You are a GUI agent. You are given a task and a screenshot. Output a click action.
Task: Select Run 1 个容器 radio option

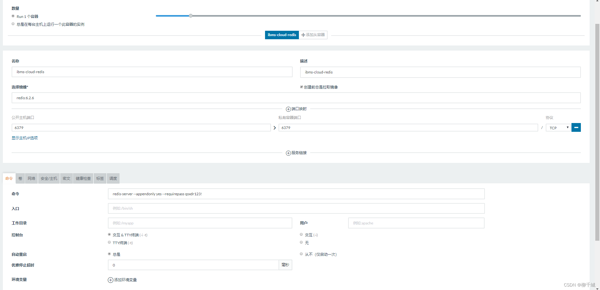pos(13,16)
